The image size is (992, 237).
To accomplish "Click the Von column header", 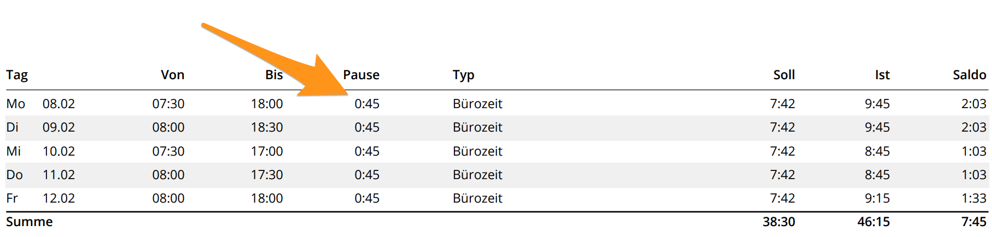I will (172, 75).
